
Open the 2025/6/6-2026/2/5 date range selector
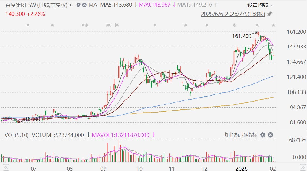coord(233,14)
